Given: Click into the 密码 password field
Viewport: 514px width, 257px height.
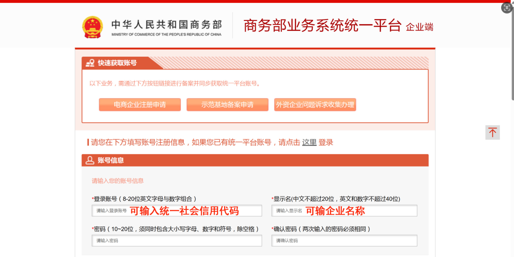Looking at the screenshot, I should 177,241.
